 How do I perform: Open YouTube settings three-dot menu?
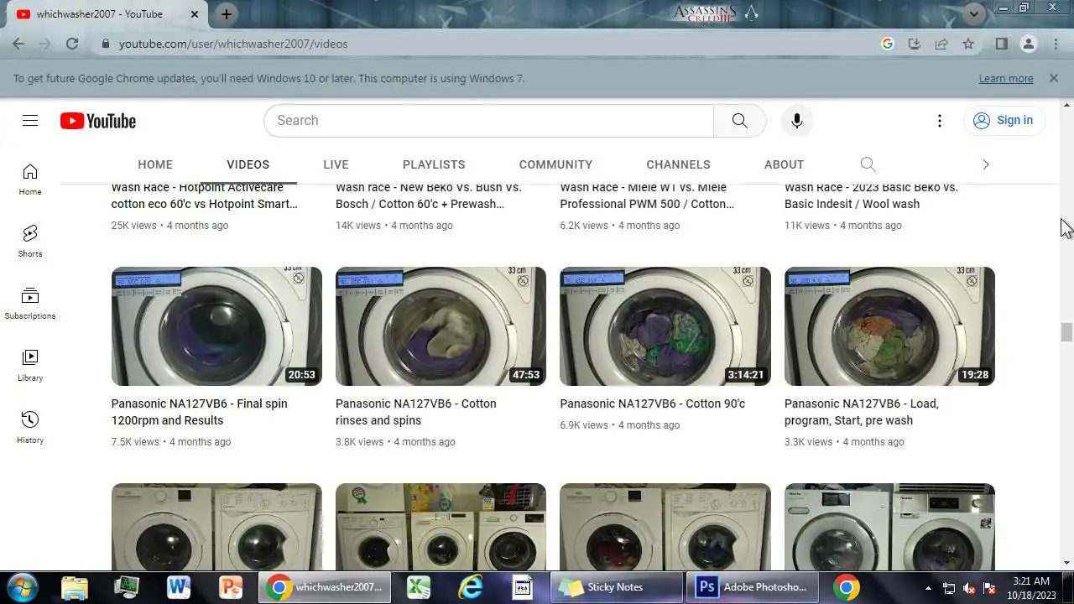940,121
